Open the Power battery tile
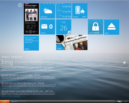The width and height of the screenshot is (129, 103). 80,11
